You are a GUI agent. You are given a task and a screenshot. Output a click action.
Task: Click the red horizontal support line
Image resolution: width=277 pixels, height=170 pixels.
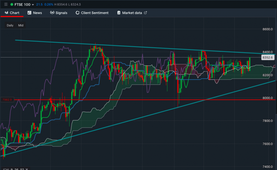click(138, 100)
